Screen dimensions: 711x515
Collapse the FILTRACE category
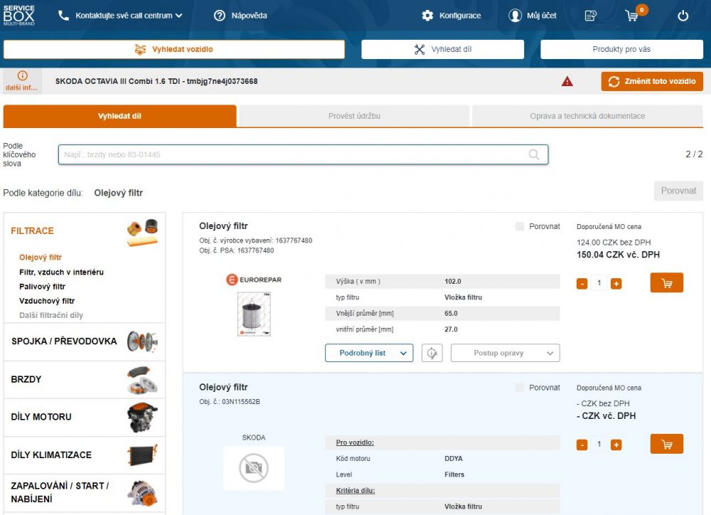[x=85, y=231]
